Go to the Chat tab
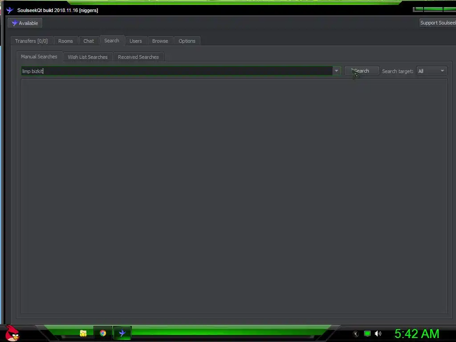This screenshot has height=342, width=456. click(x=89, y=41)
